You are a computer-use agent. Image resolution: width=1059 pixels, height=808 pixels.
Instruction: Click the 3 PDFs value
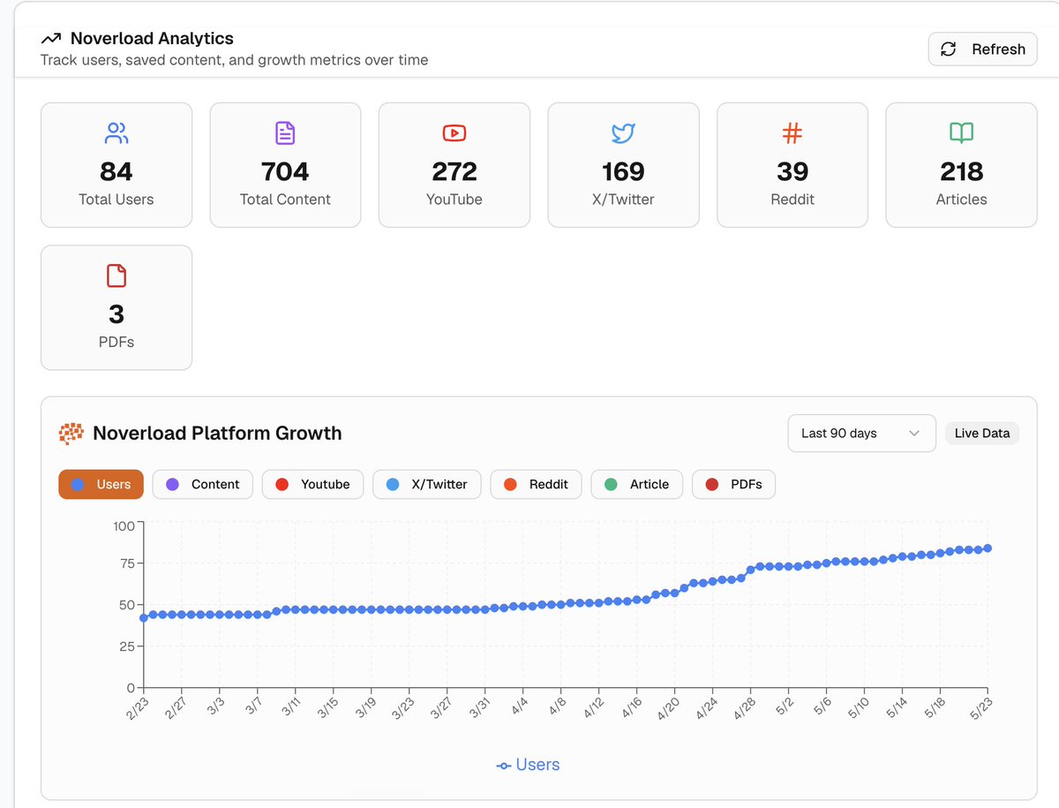tap(116, 314)
